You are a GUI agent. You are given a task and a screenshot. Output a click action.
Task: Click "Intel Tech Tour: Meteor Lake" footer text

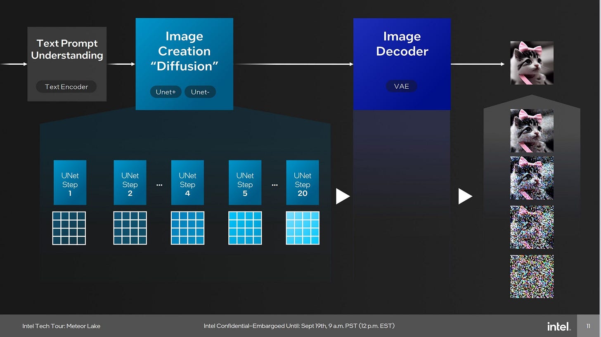tap(62, 326)
